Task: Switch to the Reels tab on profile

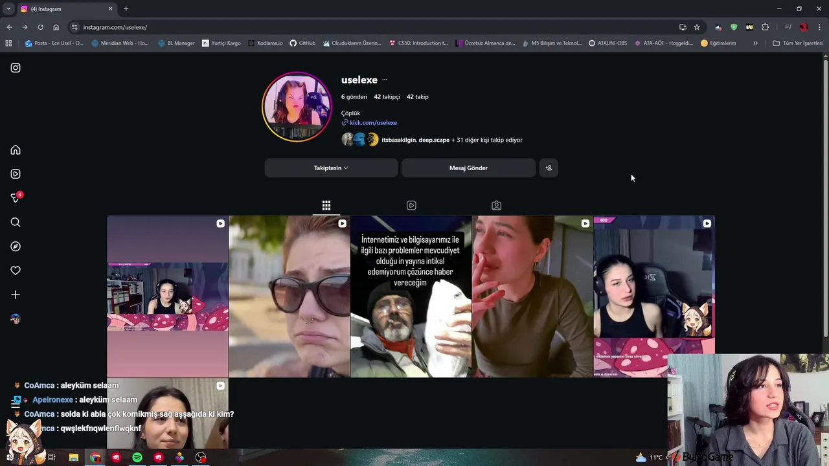Action: (411, 205)
